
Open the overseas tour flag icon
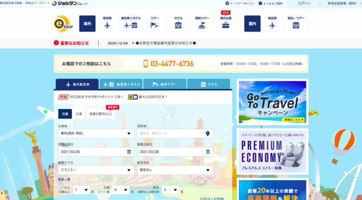154,25
